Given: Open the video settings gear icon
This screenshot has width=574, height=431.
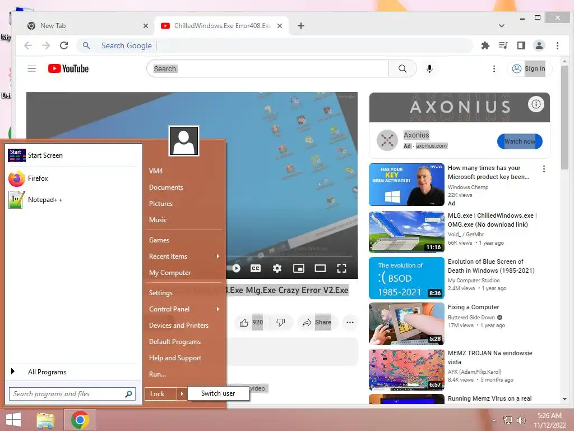Looking at the screenshot, I should click(277, 268).
